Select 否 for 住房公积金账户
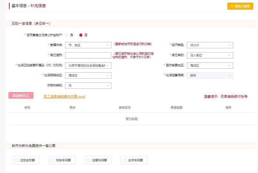 coord(81,35)
